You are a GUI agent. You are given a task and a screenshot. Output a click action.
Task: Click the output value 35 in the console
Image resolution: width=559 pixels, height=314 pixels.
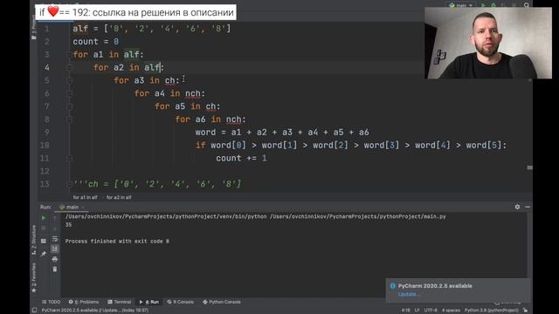[x=68, y=225]
